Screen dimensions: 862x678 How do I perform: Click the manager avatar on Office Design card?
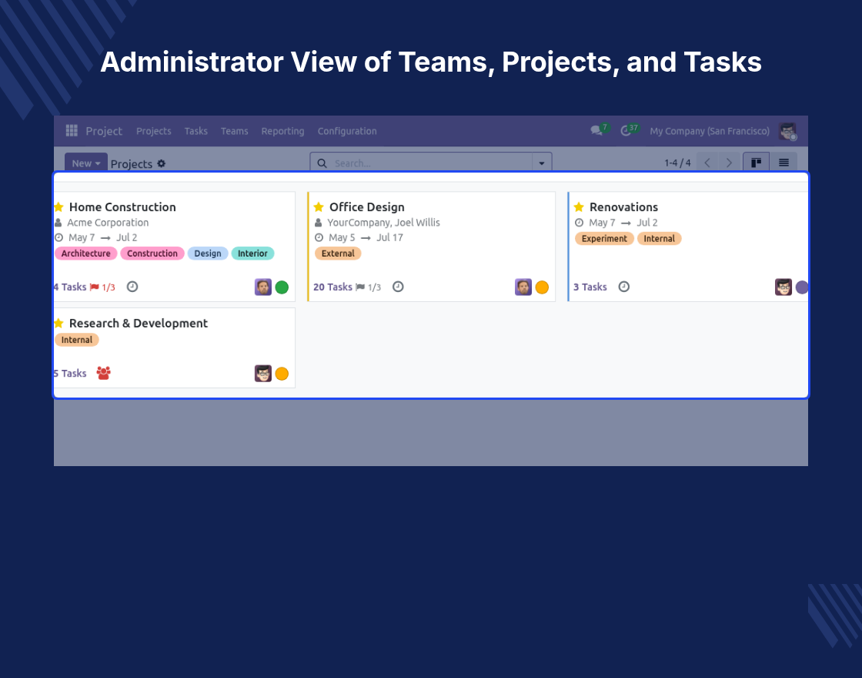[523, 287]
